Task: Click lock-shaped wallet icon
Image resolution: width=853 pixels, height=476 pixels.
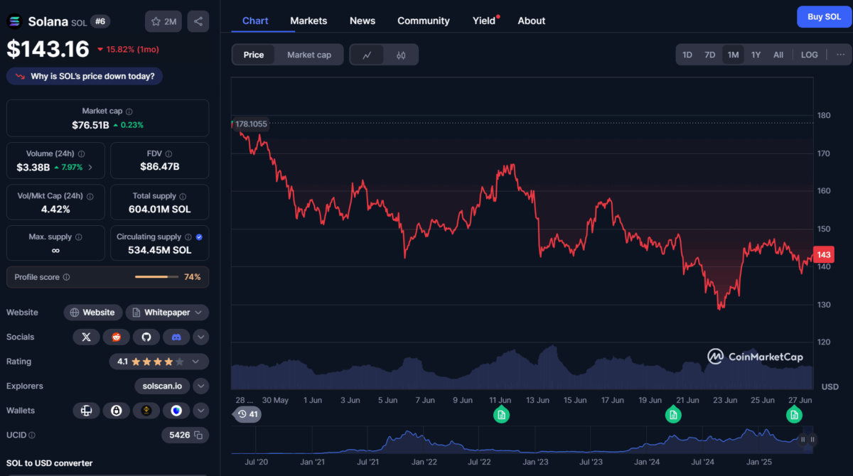Action: click(116, 411)
